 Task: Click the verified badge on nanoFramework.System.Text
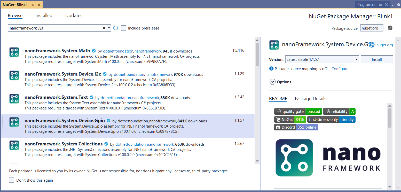point(92,98)
